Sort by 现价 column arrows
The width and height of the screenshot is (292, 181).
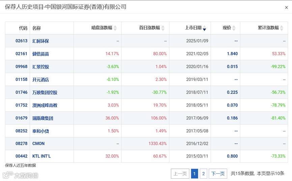click(234, 28)
